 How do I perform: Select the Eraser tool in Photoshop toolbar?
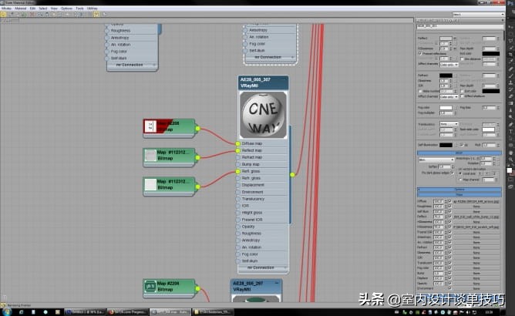click(510, 96)
